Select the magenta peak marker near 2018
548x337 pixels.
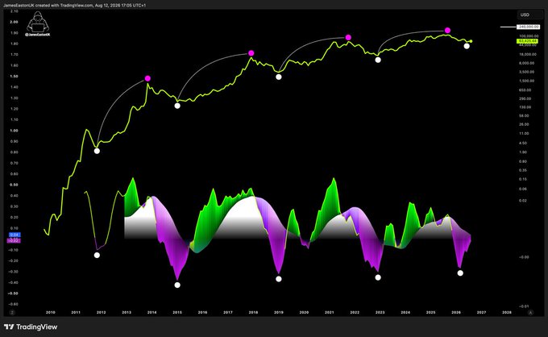click(x=251, y=53)
